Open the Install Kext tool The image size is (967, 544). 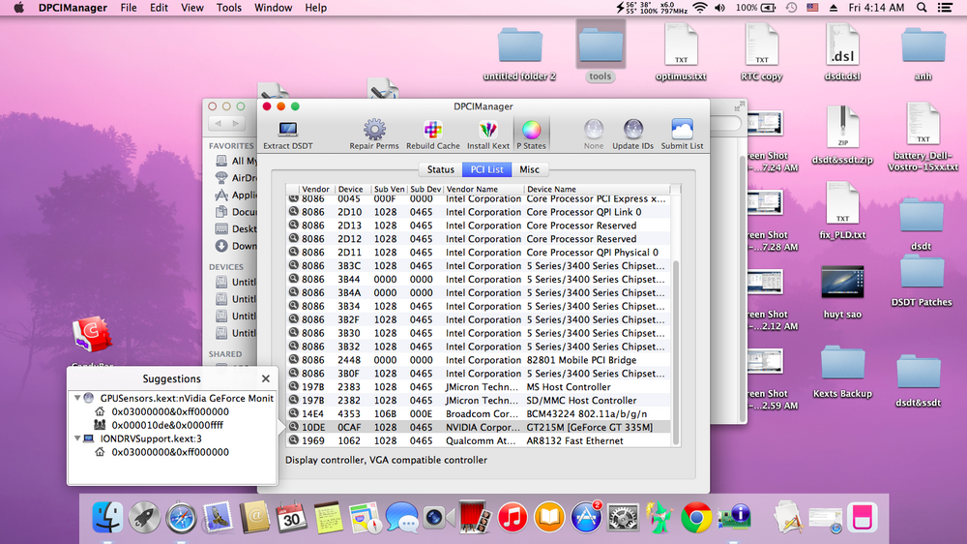pyautogui.click(x=487, y=134)
